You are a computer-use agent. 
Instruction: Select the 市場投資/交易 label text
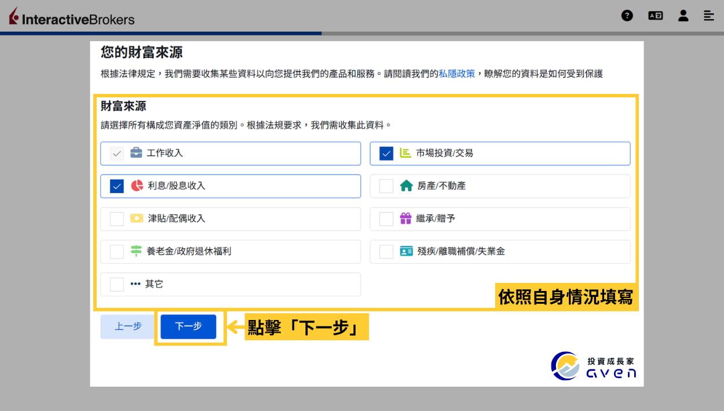click(445, 153)
